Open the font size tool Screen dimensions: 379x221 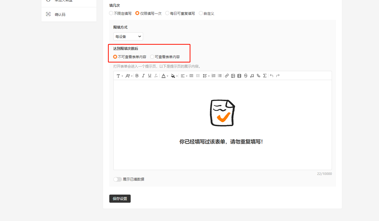tap(128, 76)
